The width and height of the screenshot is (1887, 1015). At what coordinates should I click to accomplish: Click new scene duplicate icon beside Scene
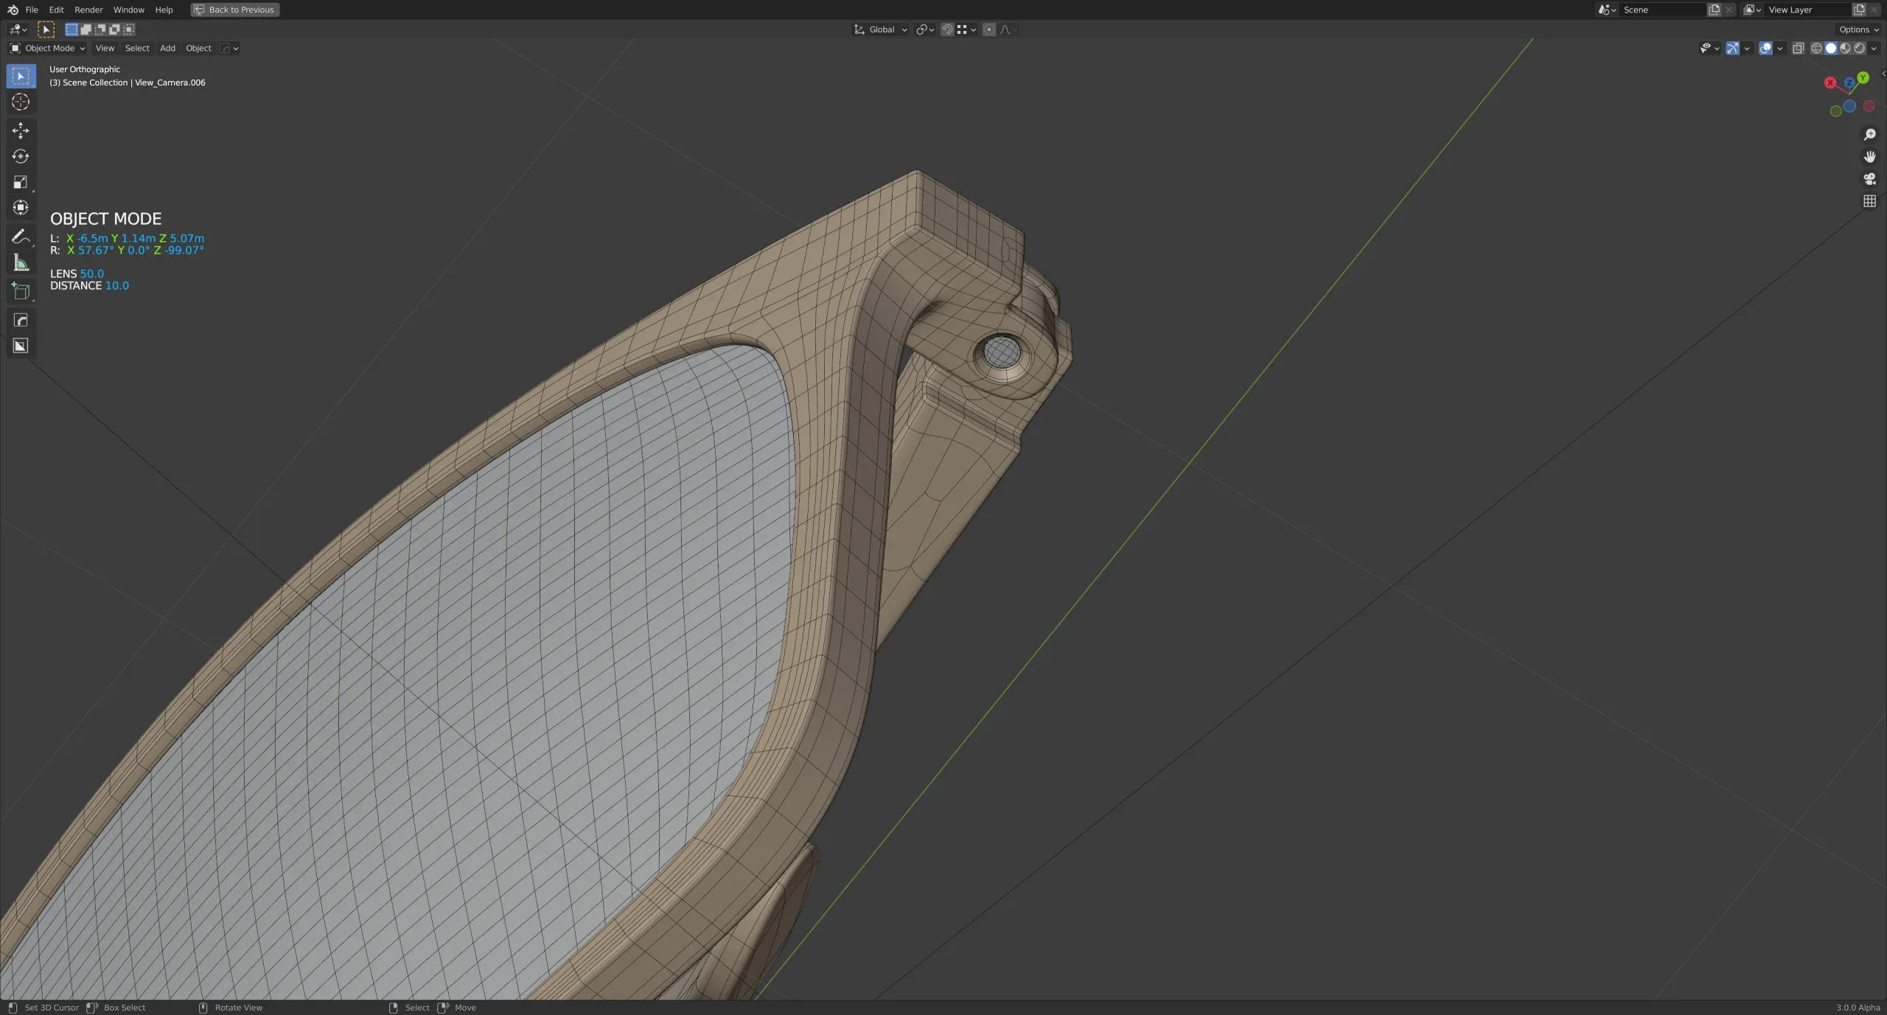coord(1715,10)
